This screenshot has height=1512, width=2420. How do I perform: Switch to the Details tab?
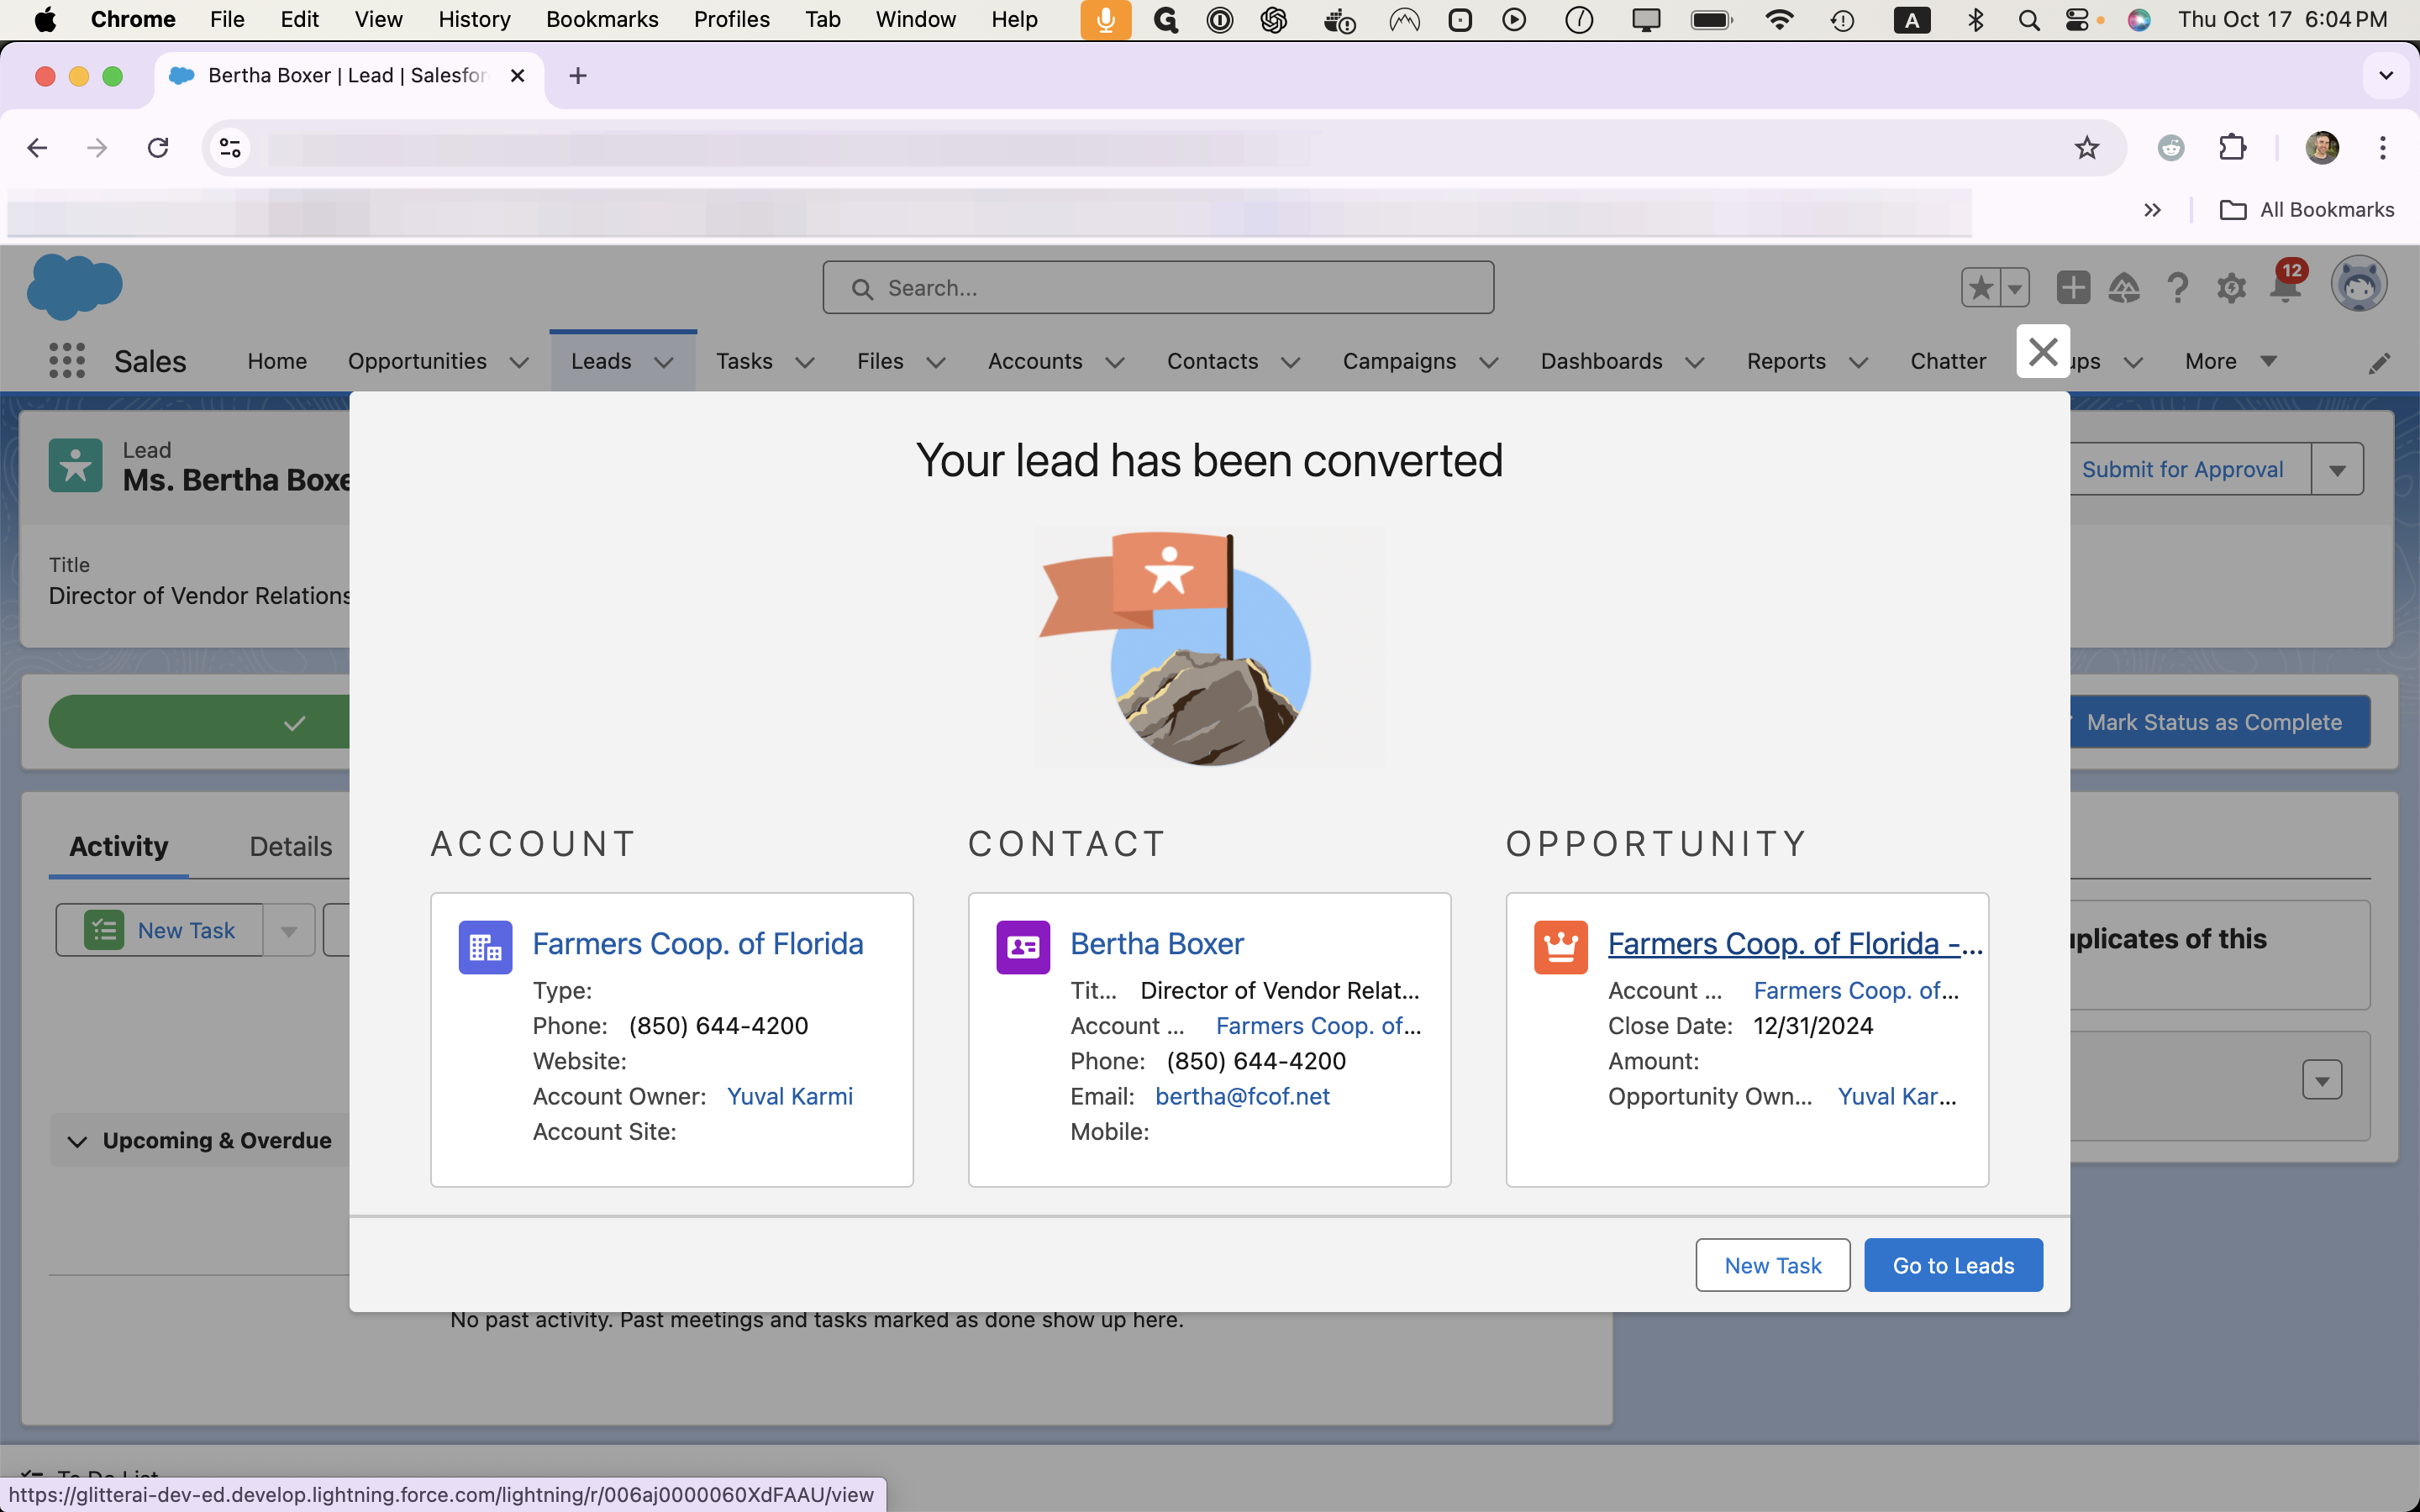[290, 846]
